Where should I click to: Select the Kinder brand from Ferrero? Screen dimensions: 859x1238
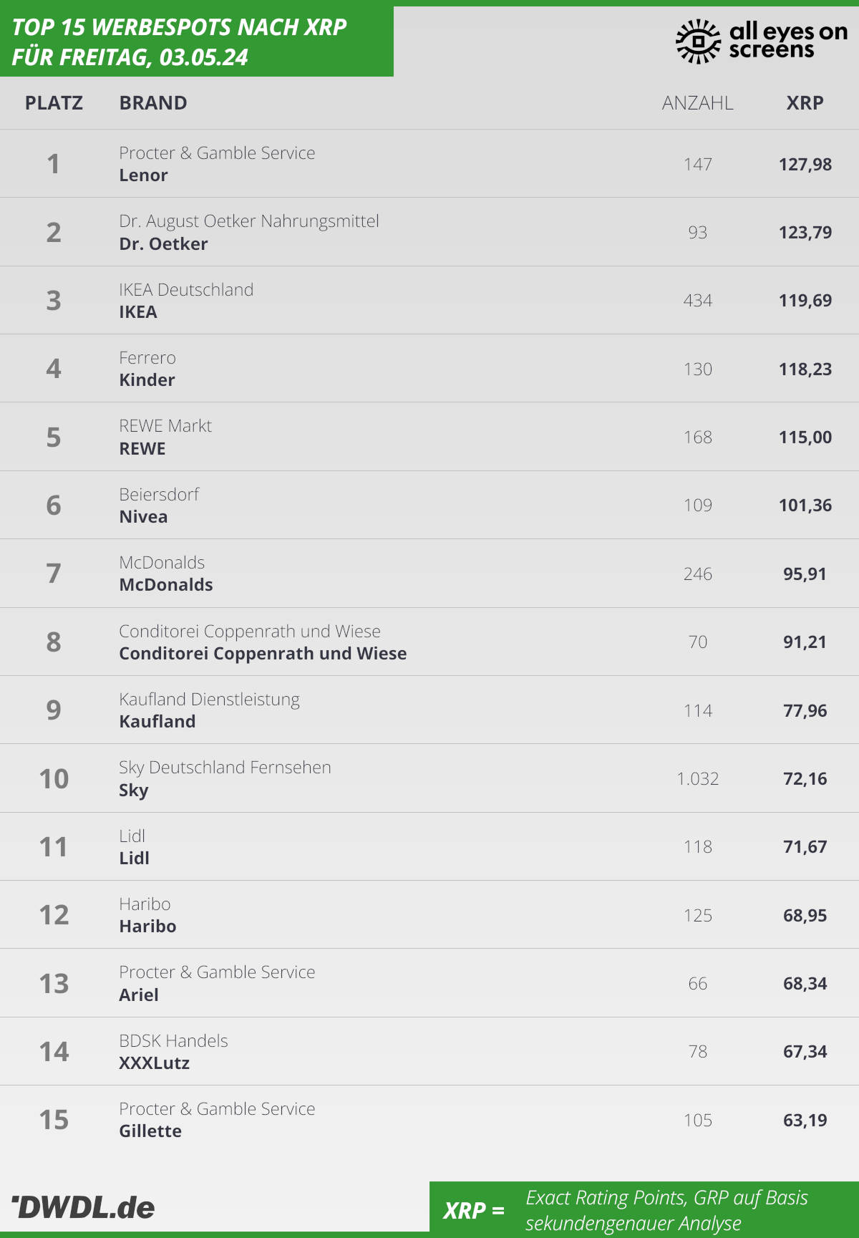click(147, 380)
